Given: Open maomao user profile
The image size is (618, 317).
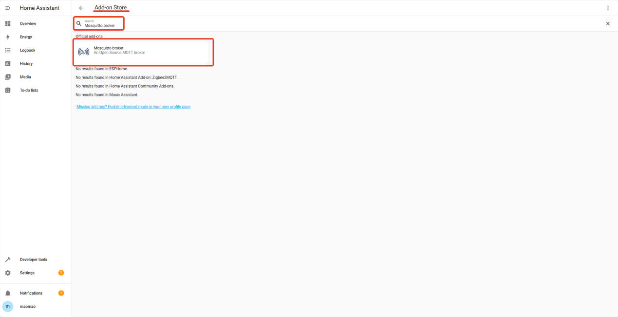Looking at the screenshot, I should point(36,306).
